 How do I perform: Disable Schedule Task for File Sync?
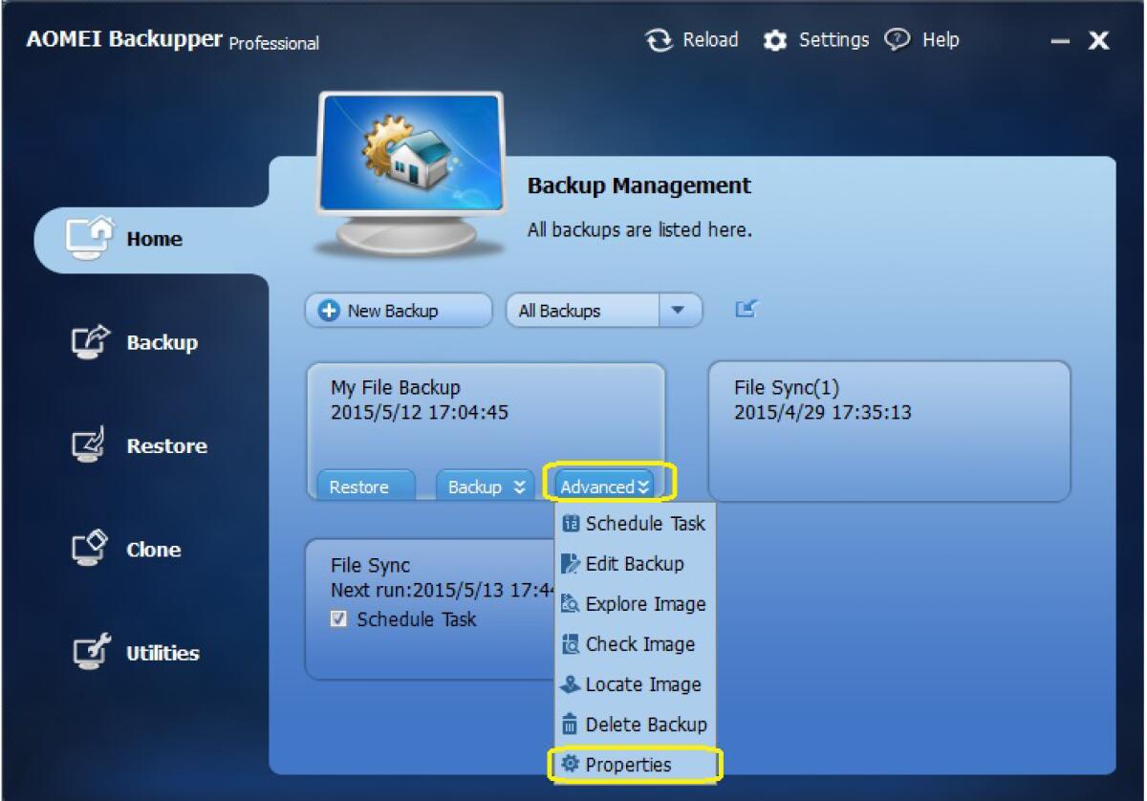point(338,619)
